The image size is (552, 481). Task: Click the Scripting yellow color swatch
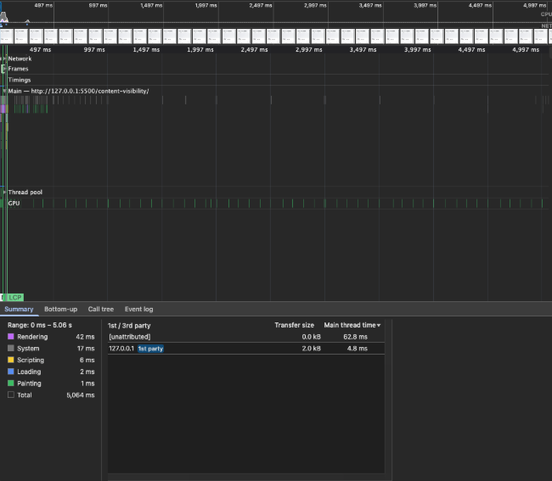tap(11, 360)
